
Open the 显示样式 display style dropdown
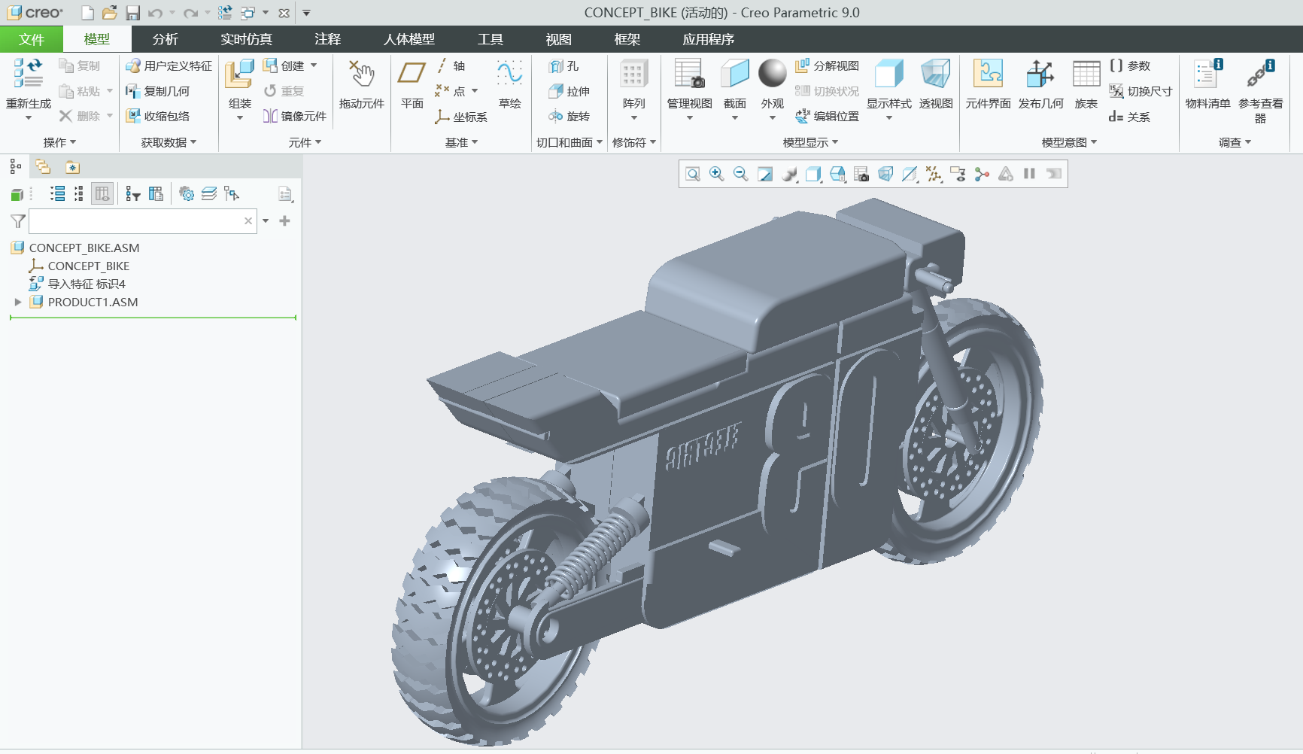point(888,118)
